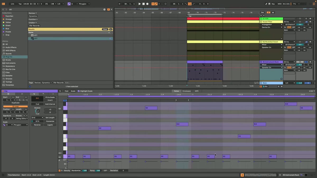This screenshot has height=178, width=317.
Task: Open the 1/16 piano roll grid dropdown
Action: (312, 91)
